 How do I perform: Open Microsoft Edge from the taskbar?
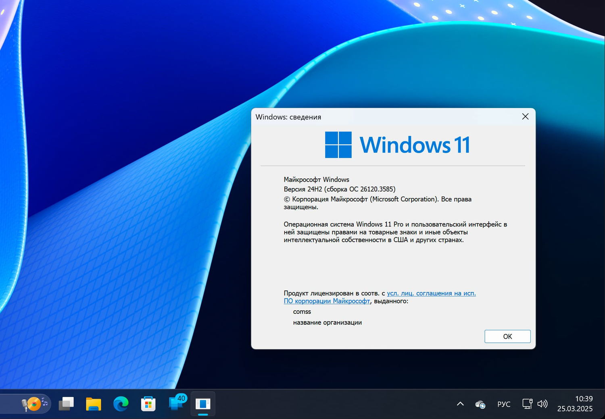[x=121, y=404]
